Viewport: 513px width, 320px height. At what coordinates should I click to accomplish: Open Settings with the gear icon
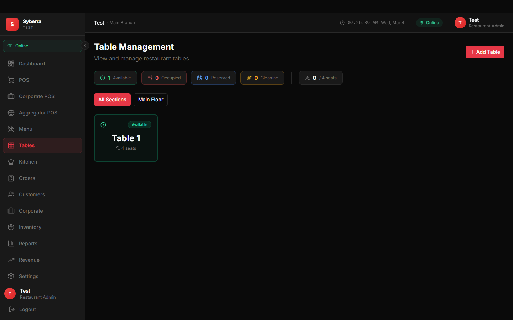click(11, 276)
